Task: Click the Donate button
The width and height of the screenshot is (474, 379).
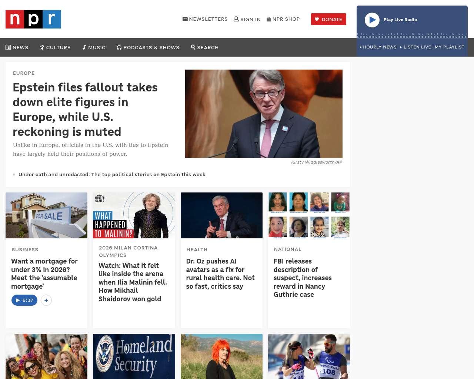Action: 328,19
